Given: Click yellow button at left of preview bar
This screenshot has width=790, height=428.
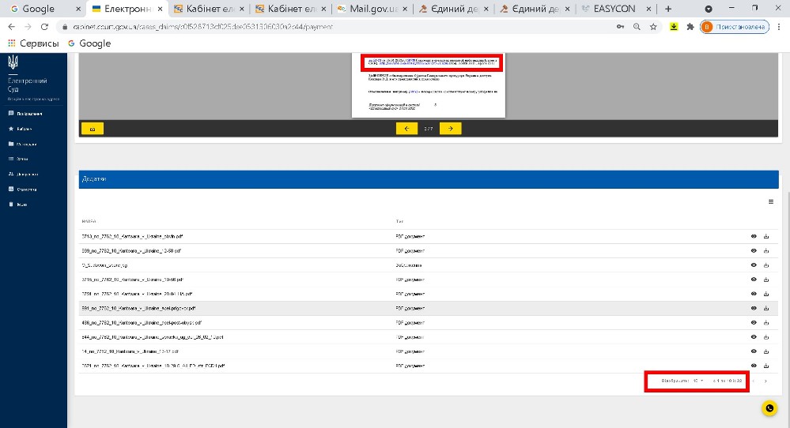Looking at the screenshot, I should tap(93, 129).
